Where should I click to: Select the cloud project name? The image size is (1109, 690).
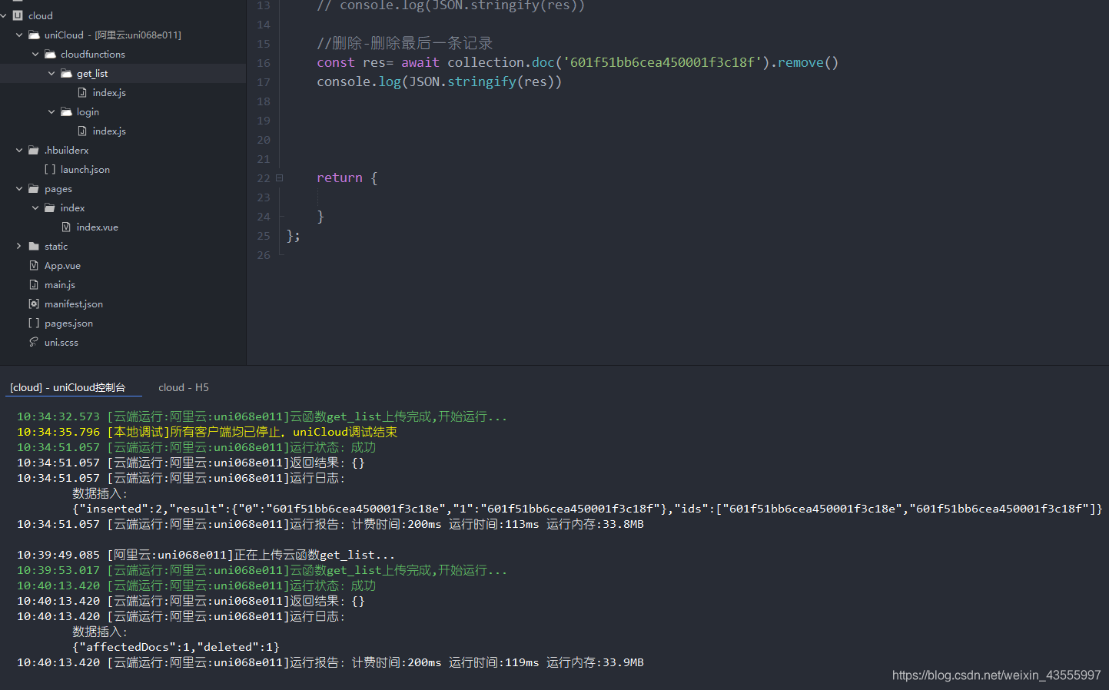pyautogui.click(x=41, y=15)
